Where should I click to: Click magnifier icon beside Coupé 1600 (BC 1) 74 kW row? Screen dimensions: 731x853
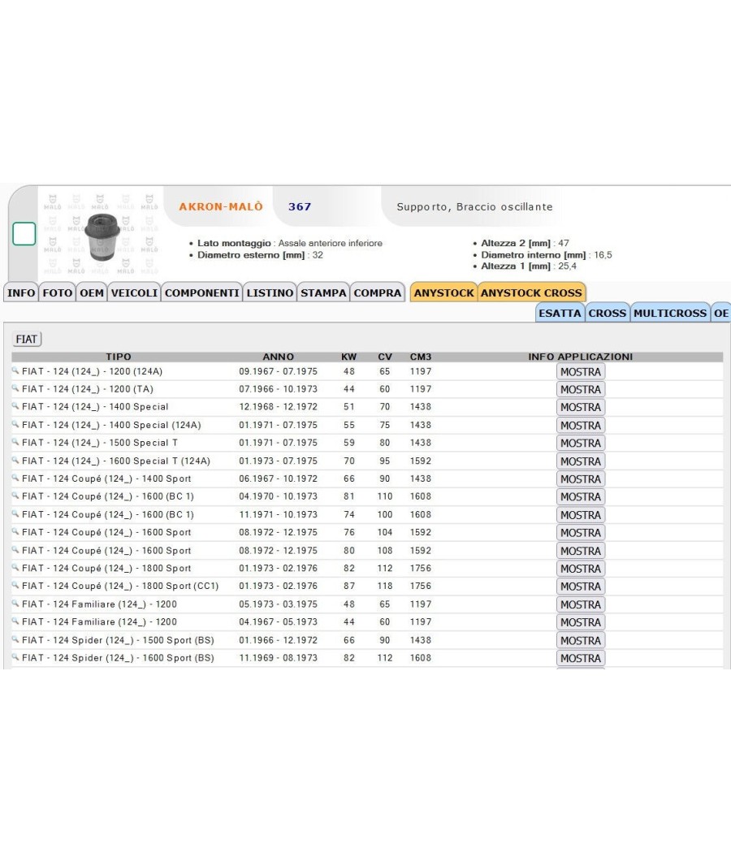[x=15, y=513]
